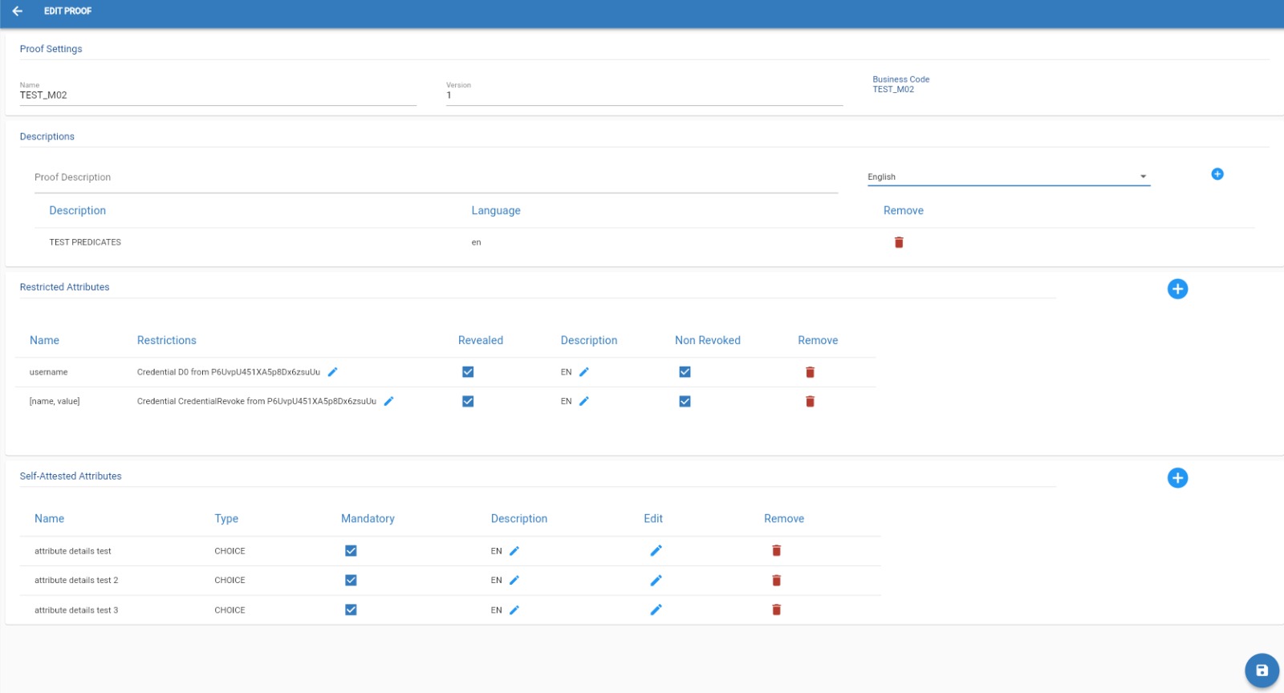1284x693 pixels.
Task: Click the Restrictions column header
Action: click(167, 340)
